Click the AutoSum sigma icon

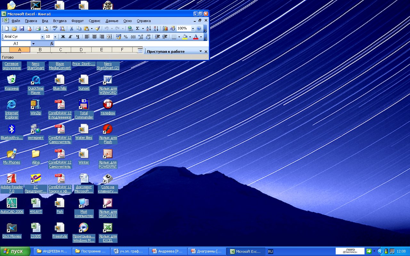pyautogui.click(x=138, y=28)
